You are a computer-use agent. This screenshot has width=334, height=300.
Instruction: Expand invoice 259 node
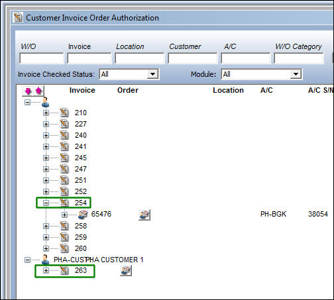(x=46, y=237)
